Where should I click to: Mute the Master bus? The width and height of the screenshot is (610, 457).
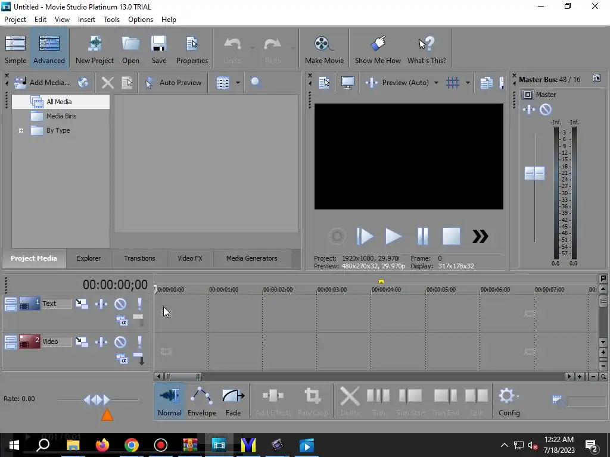tap(546, 109)
